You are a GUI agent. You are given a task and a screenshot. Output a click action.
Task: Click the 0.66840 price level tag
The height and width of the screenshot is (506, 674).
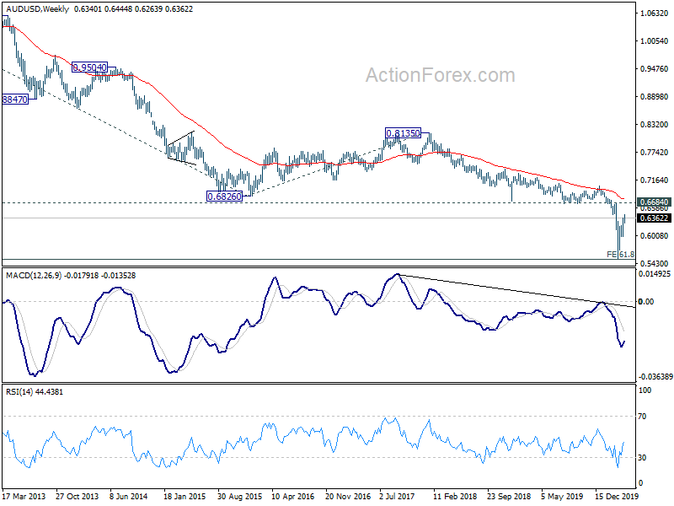[x=654, y=202]
